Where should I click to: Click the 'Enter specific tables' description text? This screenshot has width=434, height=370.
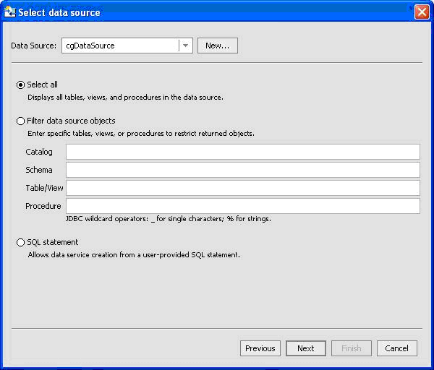[141, 134]
